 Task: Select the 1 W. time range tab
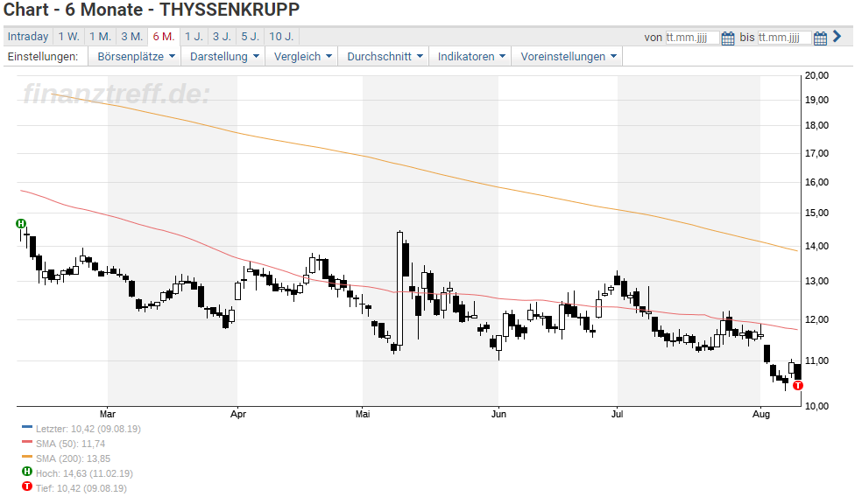pyautogui.click(x=69, y=37)
